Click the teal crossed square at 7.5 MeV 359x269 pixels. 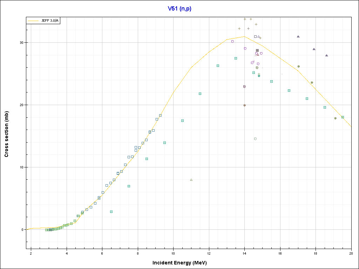[x=129, y=186]
